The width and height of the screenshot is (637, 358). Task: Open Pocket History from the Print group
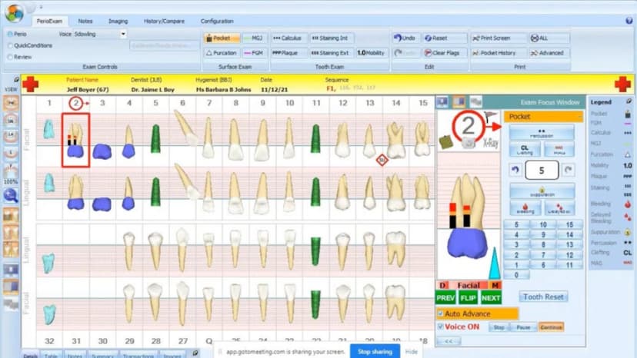(492, 53)
